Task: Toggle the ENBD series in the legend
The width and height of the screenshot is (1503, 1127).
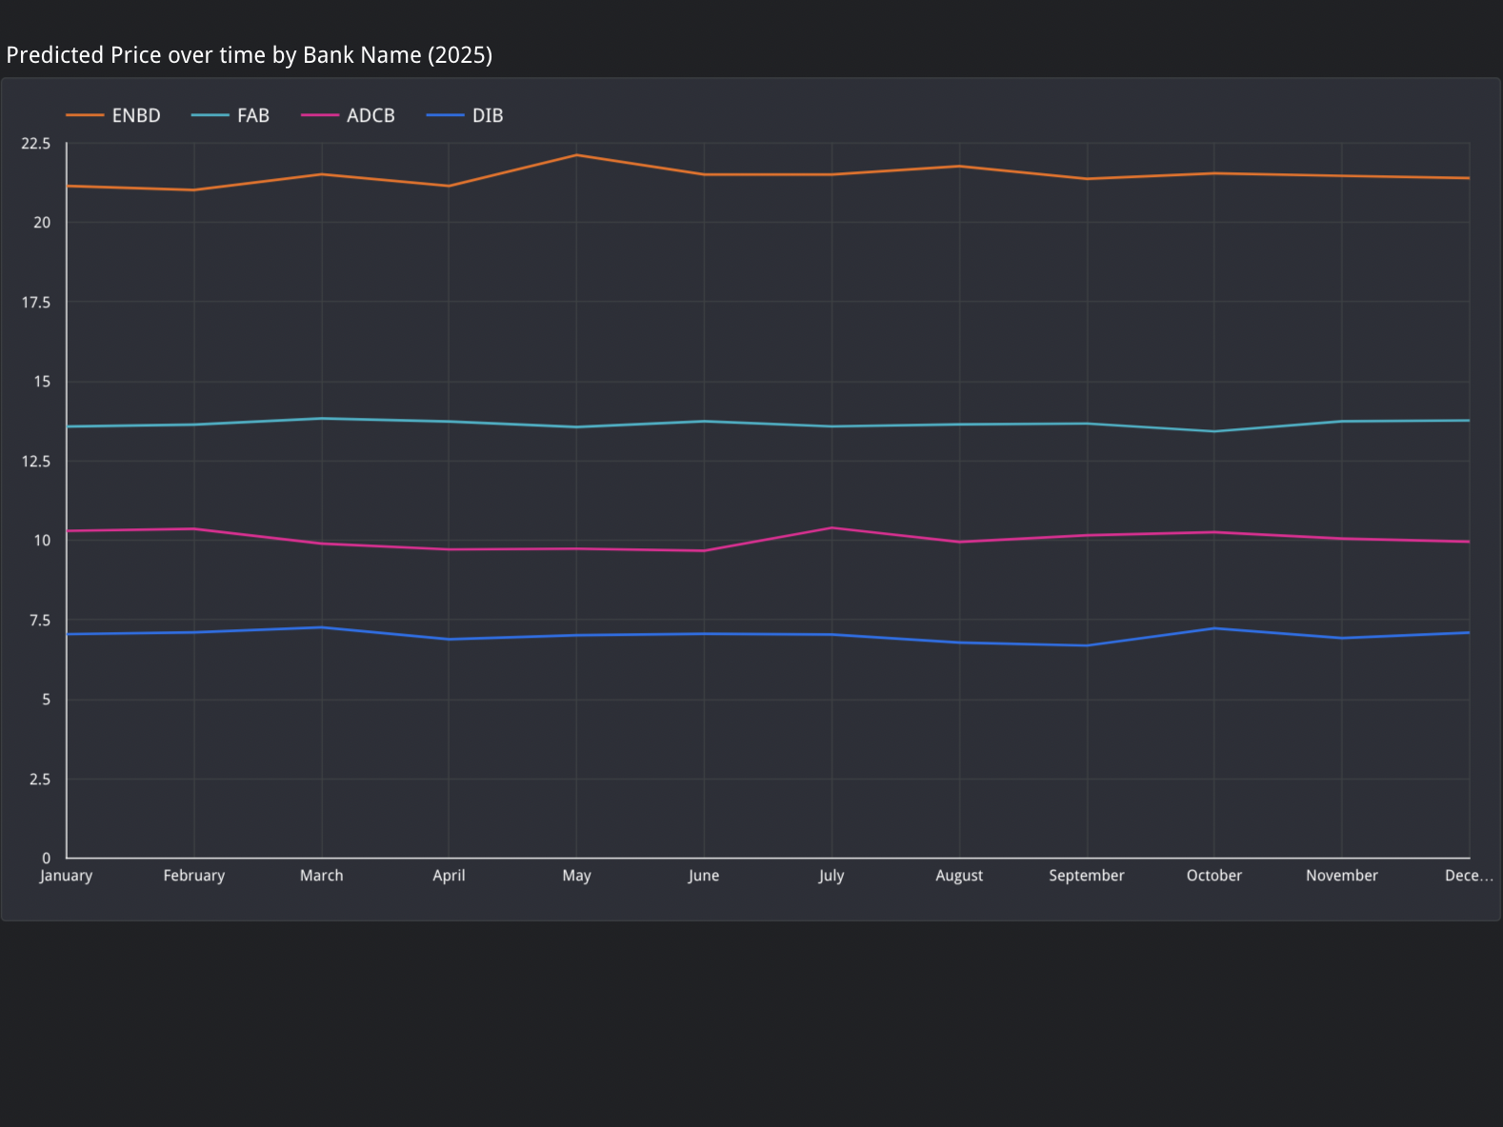Action: click(113, 115)
